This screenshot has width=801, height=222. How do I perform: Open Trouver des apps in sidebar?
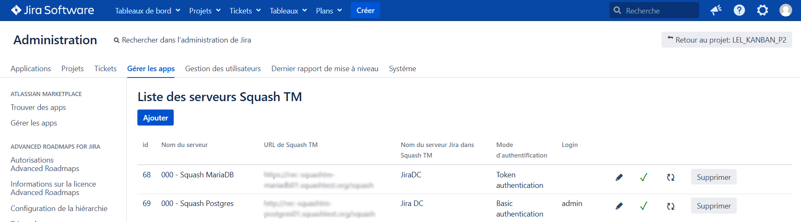click(x=38, y=107)
